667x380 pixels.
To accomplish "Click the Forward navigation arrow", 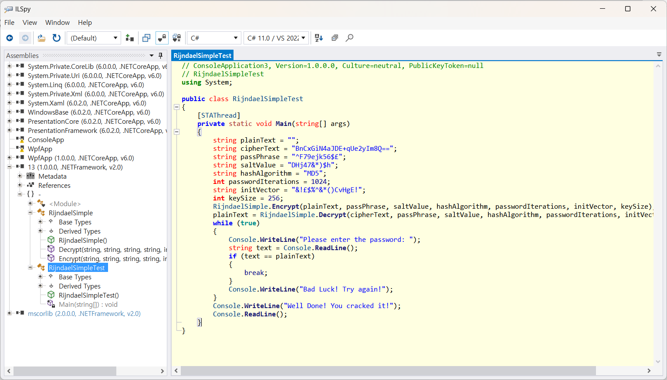I will point(25,38).
